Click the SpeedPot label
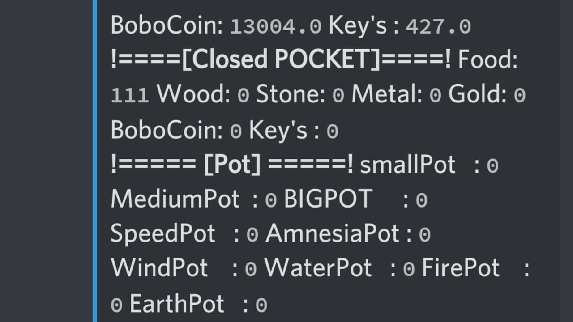Screen dimensions: 573x322 (x=163, y=234)
